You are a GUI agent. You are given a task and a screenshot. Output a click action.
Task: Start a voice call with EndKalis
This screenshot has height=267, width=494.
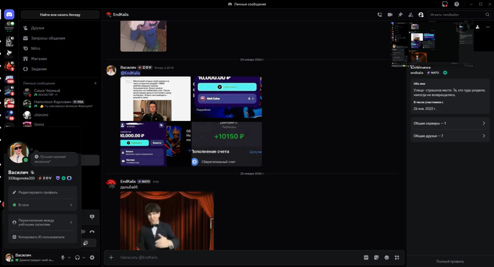pyautogui.click(x=380, y=14)
